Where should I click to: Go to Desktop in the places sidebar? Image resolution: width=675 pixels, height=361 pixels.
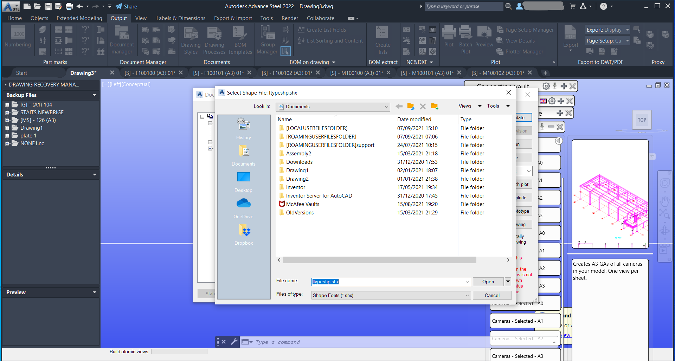[244, 182]
